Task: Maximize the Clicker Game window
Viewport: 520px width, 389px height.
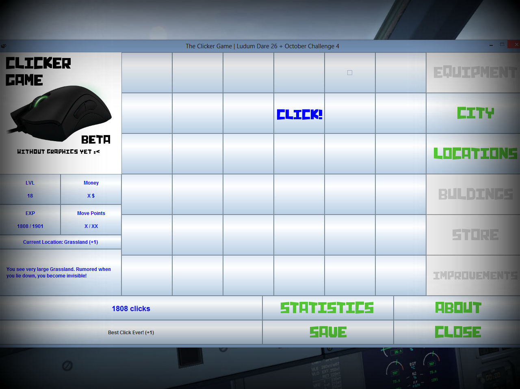Action: 502,44
